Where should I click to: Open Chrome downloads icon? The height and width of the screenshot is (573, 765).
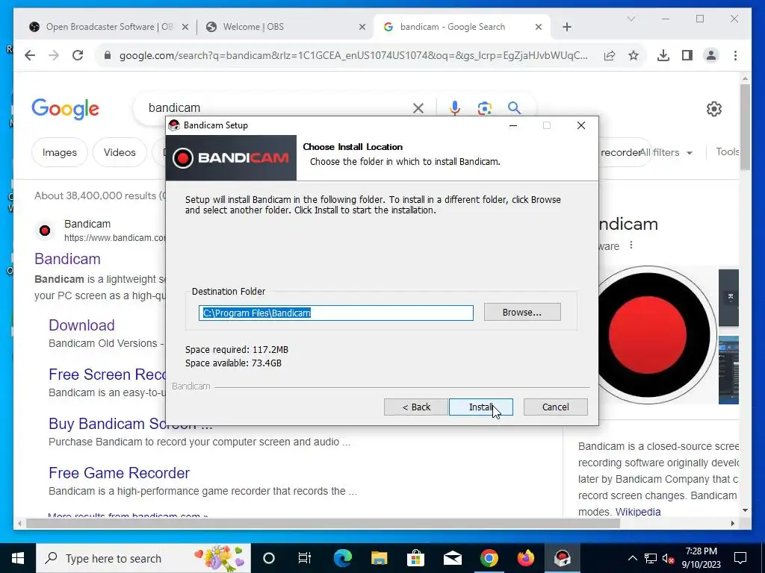tap(663, 55)
